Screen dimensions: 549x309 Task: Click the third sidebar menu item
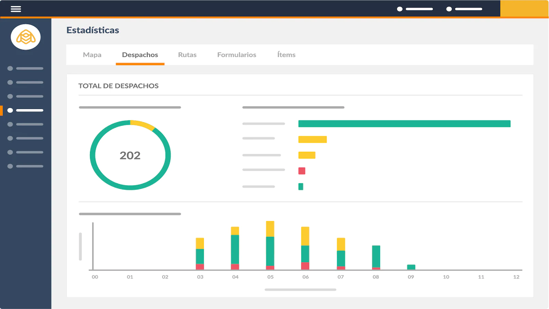coord(25,96)
